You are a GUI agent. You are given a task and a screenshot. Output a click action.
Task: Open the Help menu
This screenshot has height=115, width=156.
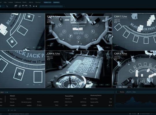click(x=5, y=2)
